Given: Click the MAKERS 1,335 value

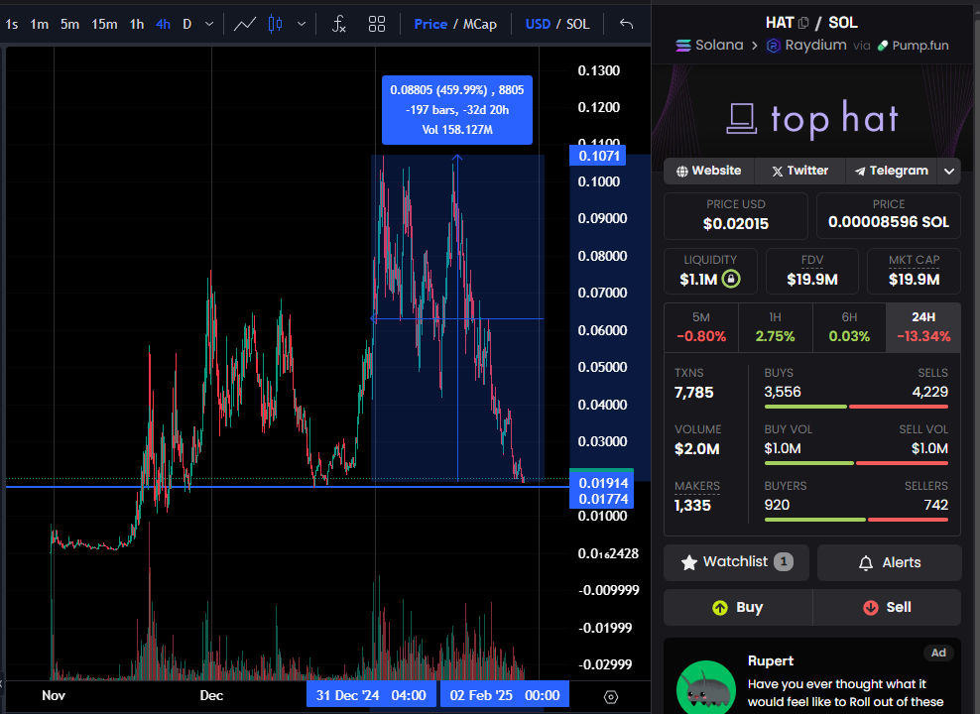Looking at the screenshot, I should pos(692,506).
